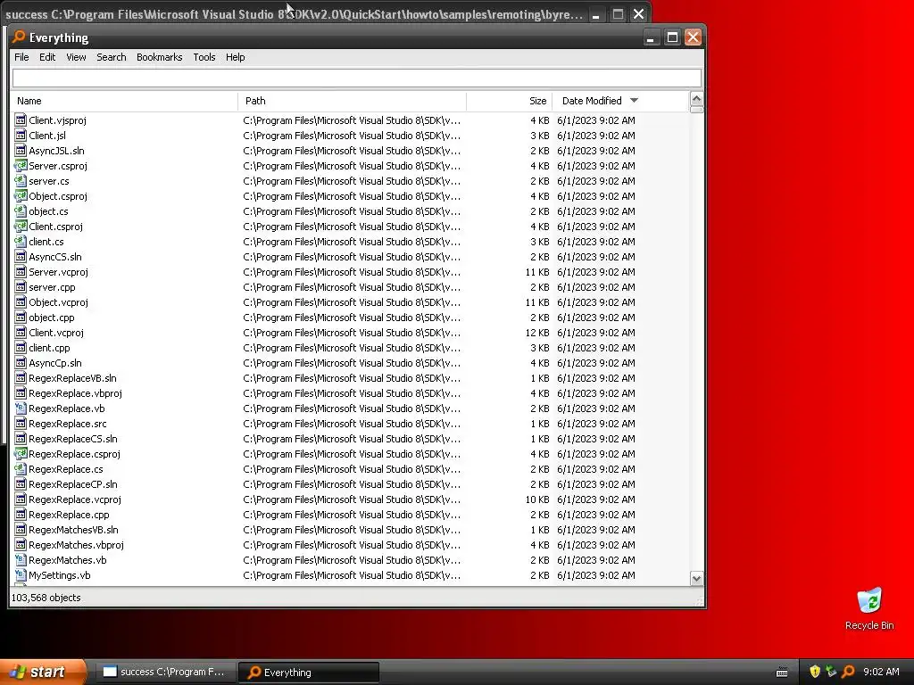Sort by the Date Modified column header
Viewport: 914px width, 685px height.
pos(620,101)
